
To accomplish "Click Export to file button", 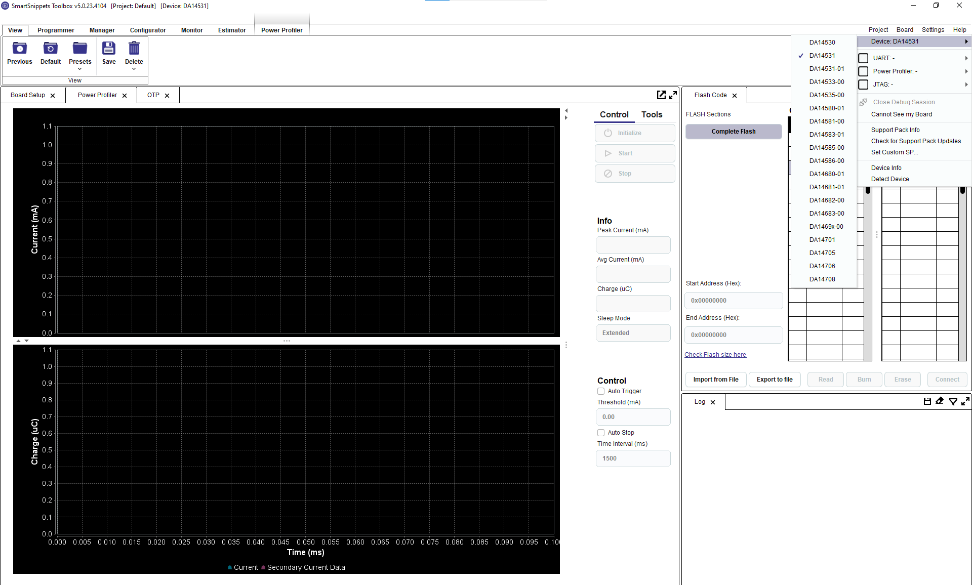I will pos(775,380).
